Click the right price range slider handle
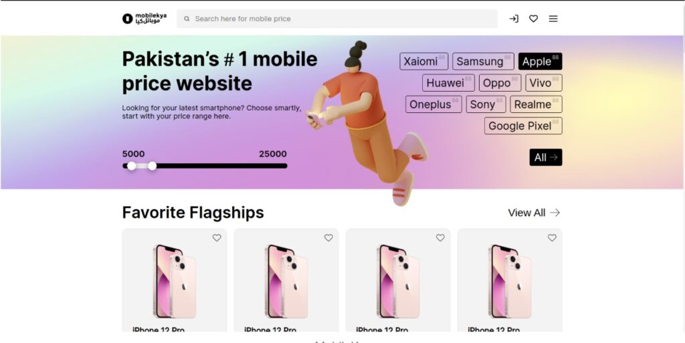 tap(152, 166)
